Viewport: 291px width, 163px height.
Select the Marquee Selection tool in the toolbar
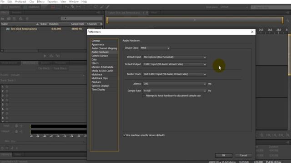pos(90,7)
